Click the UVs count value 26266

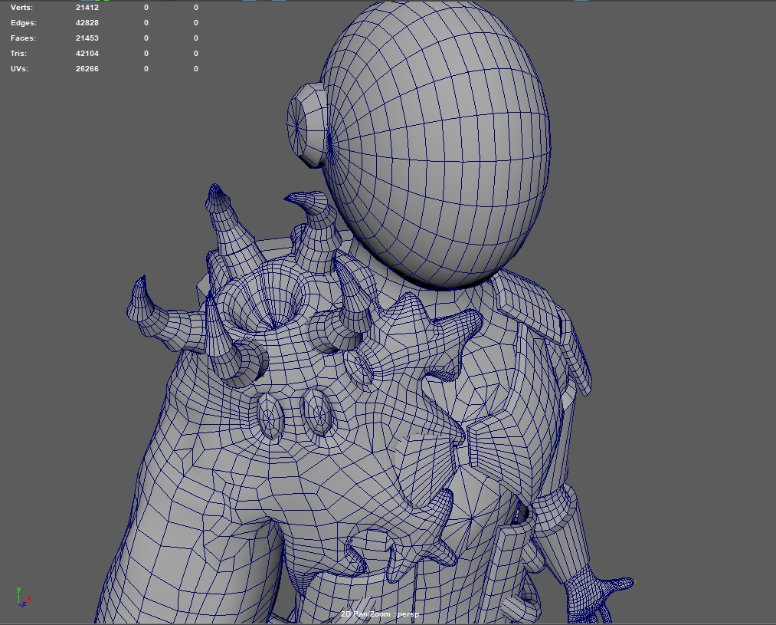[87, 68]
